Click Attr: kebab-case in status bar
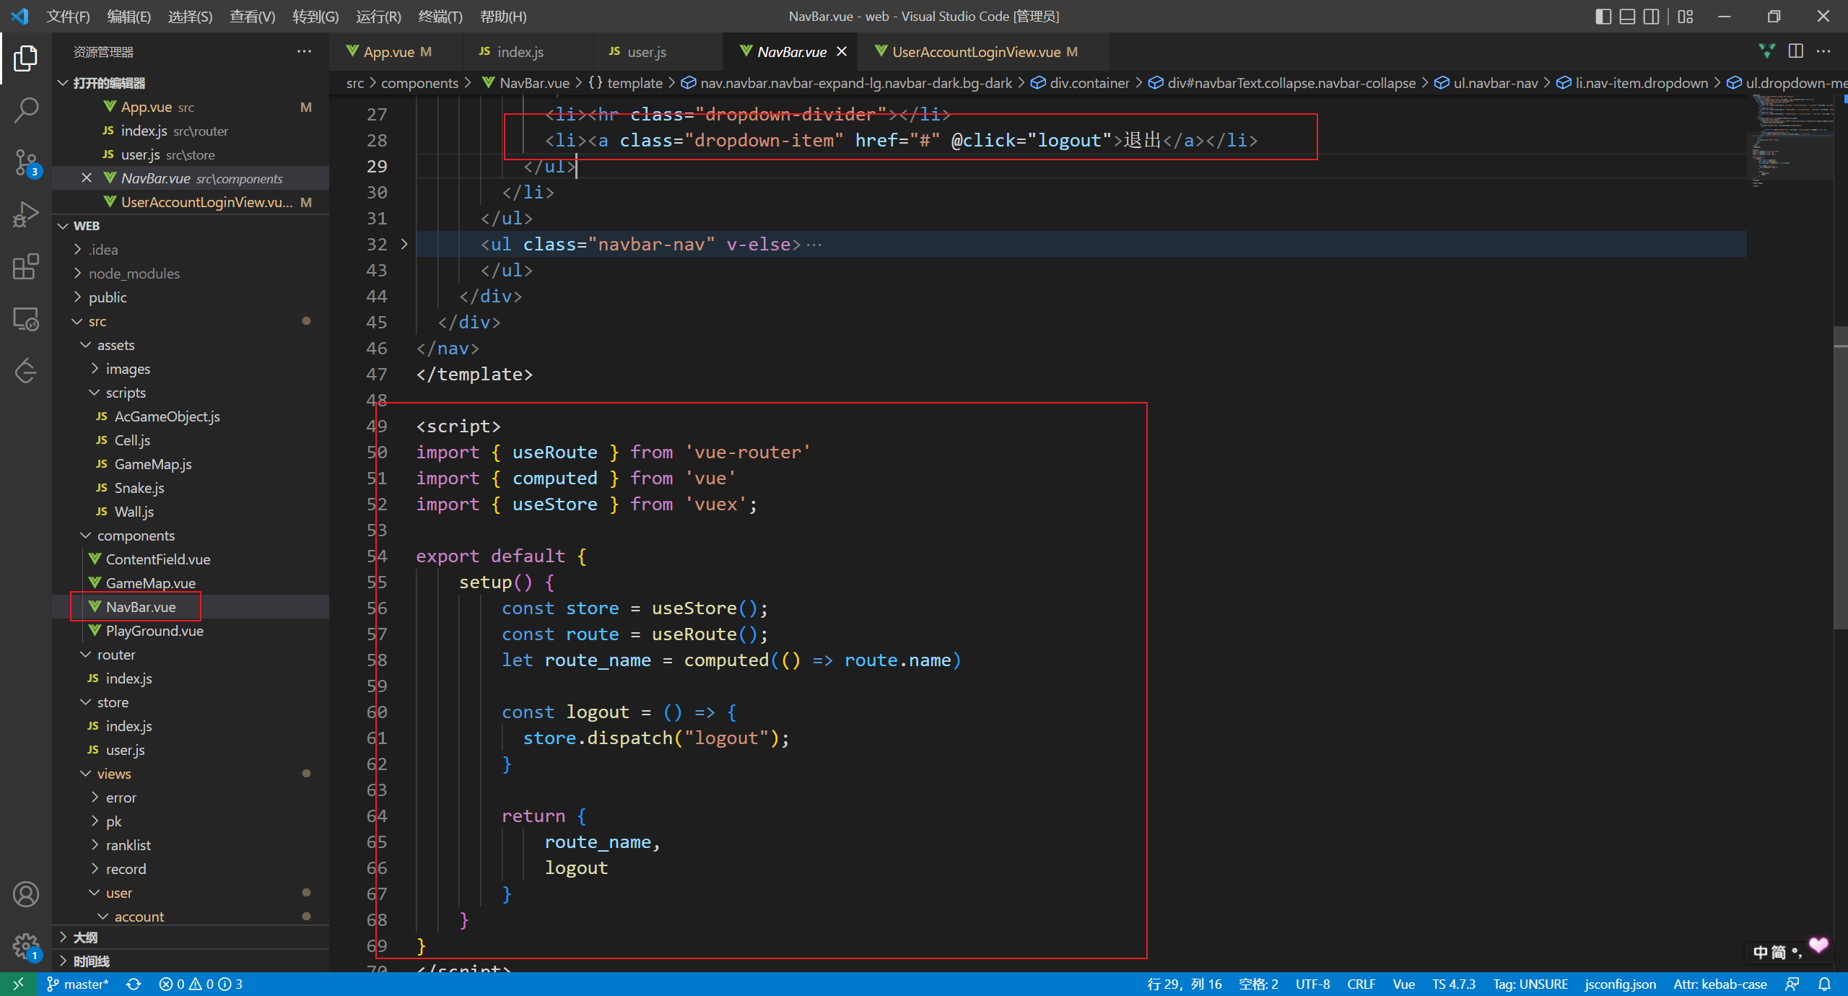1848x996 pixels. 1720,984
